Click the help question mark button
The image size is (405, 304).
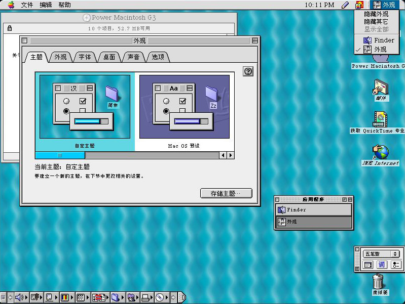tap(248, 71)
